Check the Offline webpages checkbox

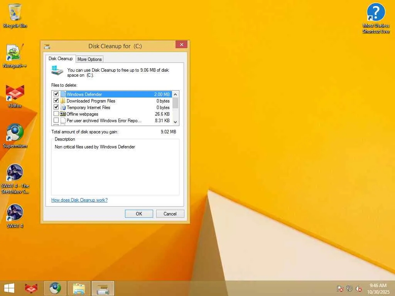click(x=56, y=114)
